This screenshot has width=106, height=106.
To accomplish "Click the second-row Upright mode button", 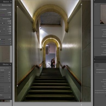I will [101, 73].
